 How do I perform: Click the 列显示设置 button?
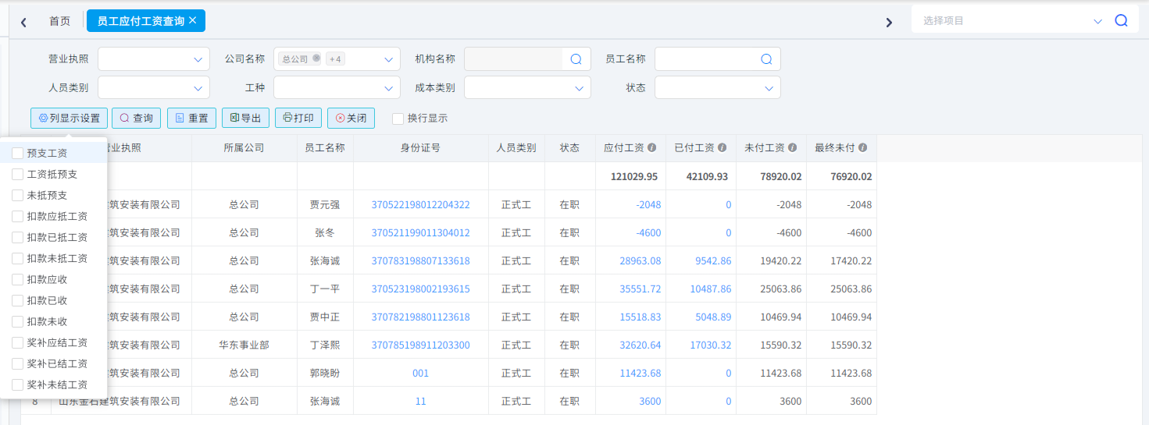coord(69,119)
